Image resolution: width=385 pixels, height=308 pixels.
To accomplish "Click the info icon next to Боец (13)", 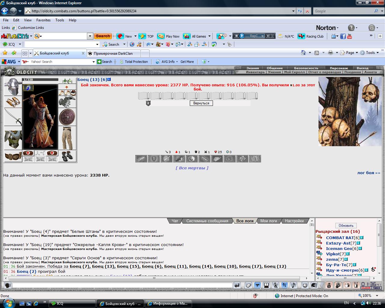I will point(109,80).
